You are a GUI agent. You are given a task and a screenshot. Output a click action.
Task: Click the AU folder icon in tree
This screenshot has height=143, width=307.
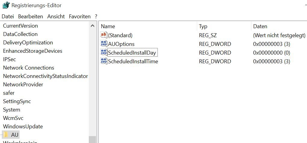[x=6, y=135]
